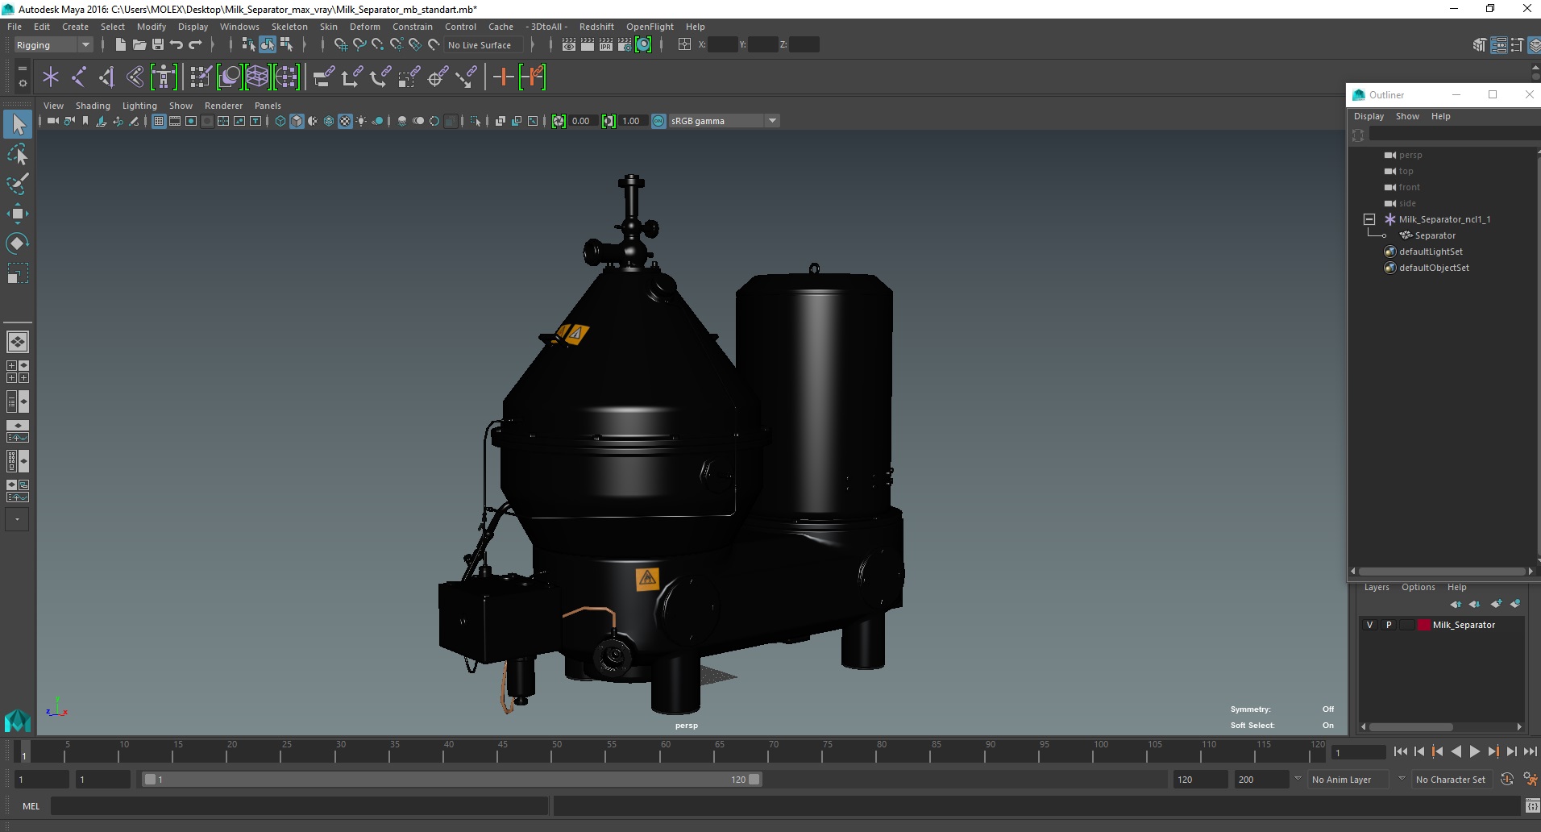
Task: Select Separator item in Outliner
Action: coord(1435,235)
